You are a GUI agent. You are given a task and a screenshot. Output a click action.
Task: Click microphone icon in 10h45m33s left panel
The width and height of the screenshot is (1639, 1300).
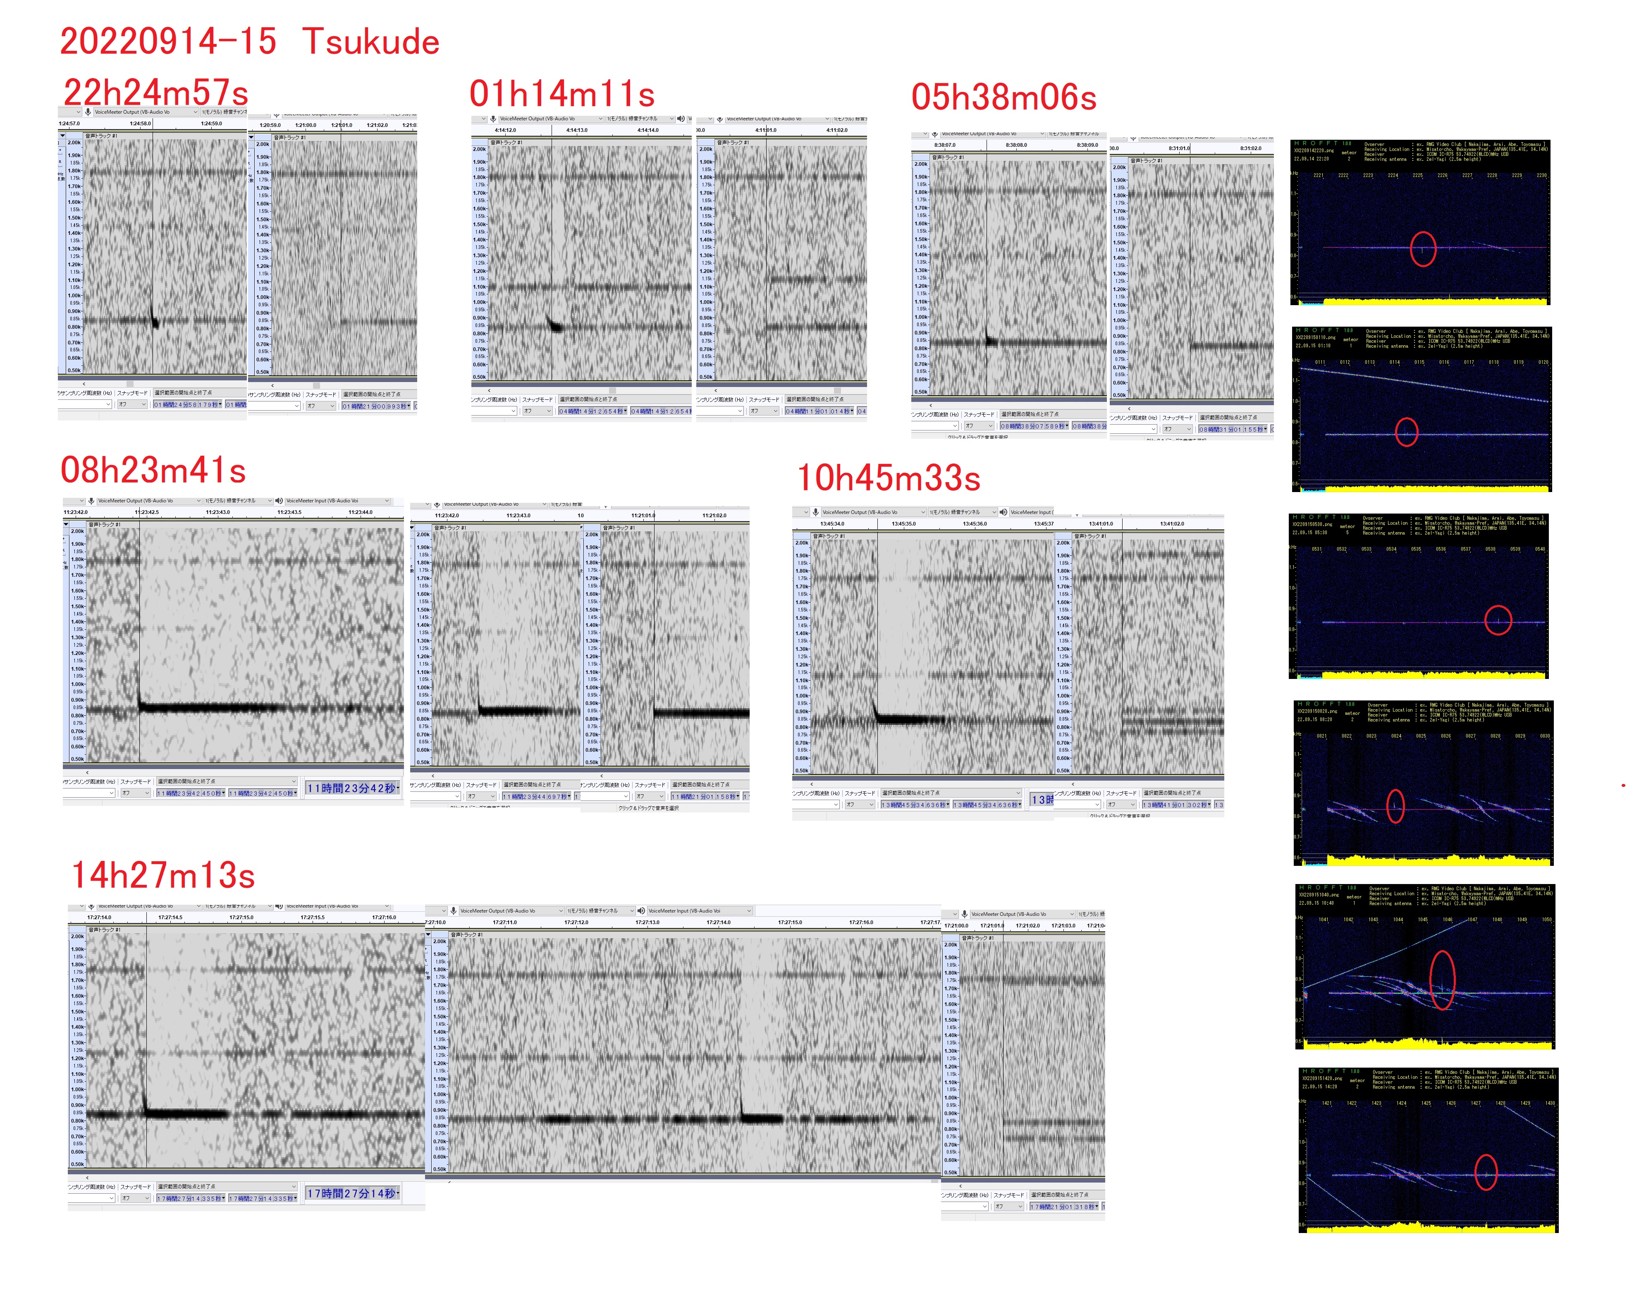816,512
